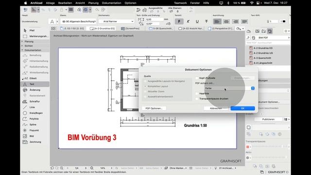Select the Rasterelement grid tool
Viewport: 311px width, 175px height.
(x=35, y=96)
